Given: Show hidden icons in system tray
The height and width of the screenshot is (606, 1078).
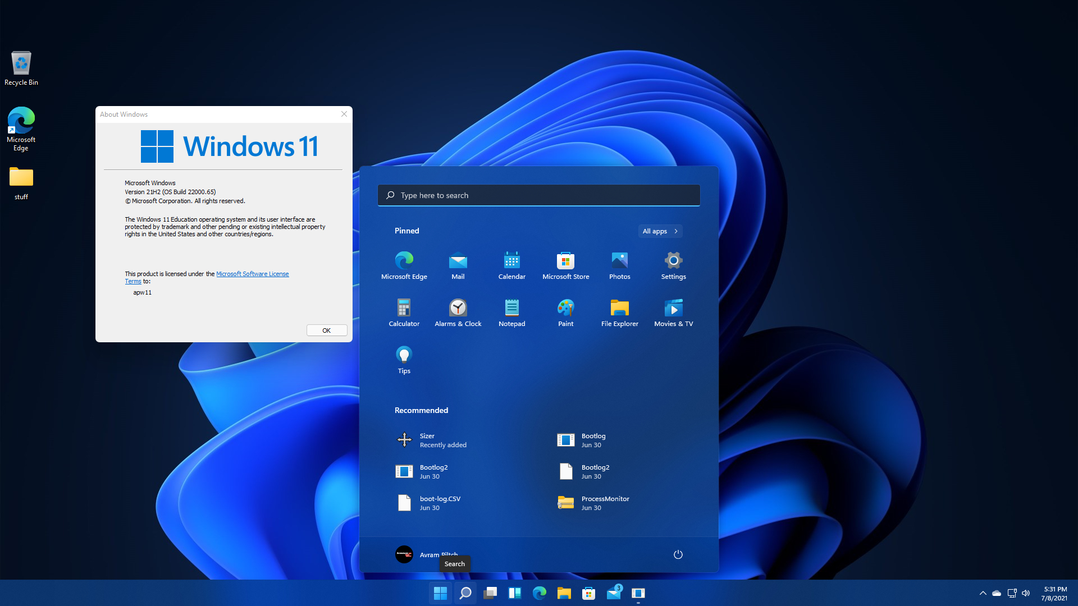Looking at the screenshot, I should 983,593.
